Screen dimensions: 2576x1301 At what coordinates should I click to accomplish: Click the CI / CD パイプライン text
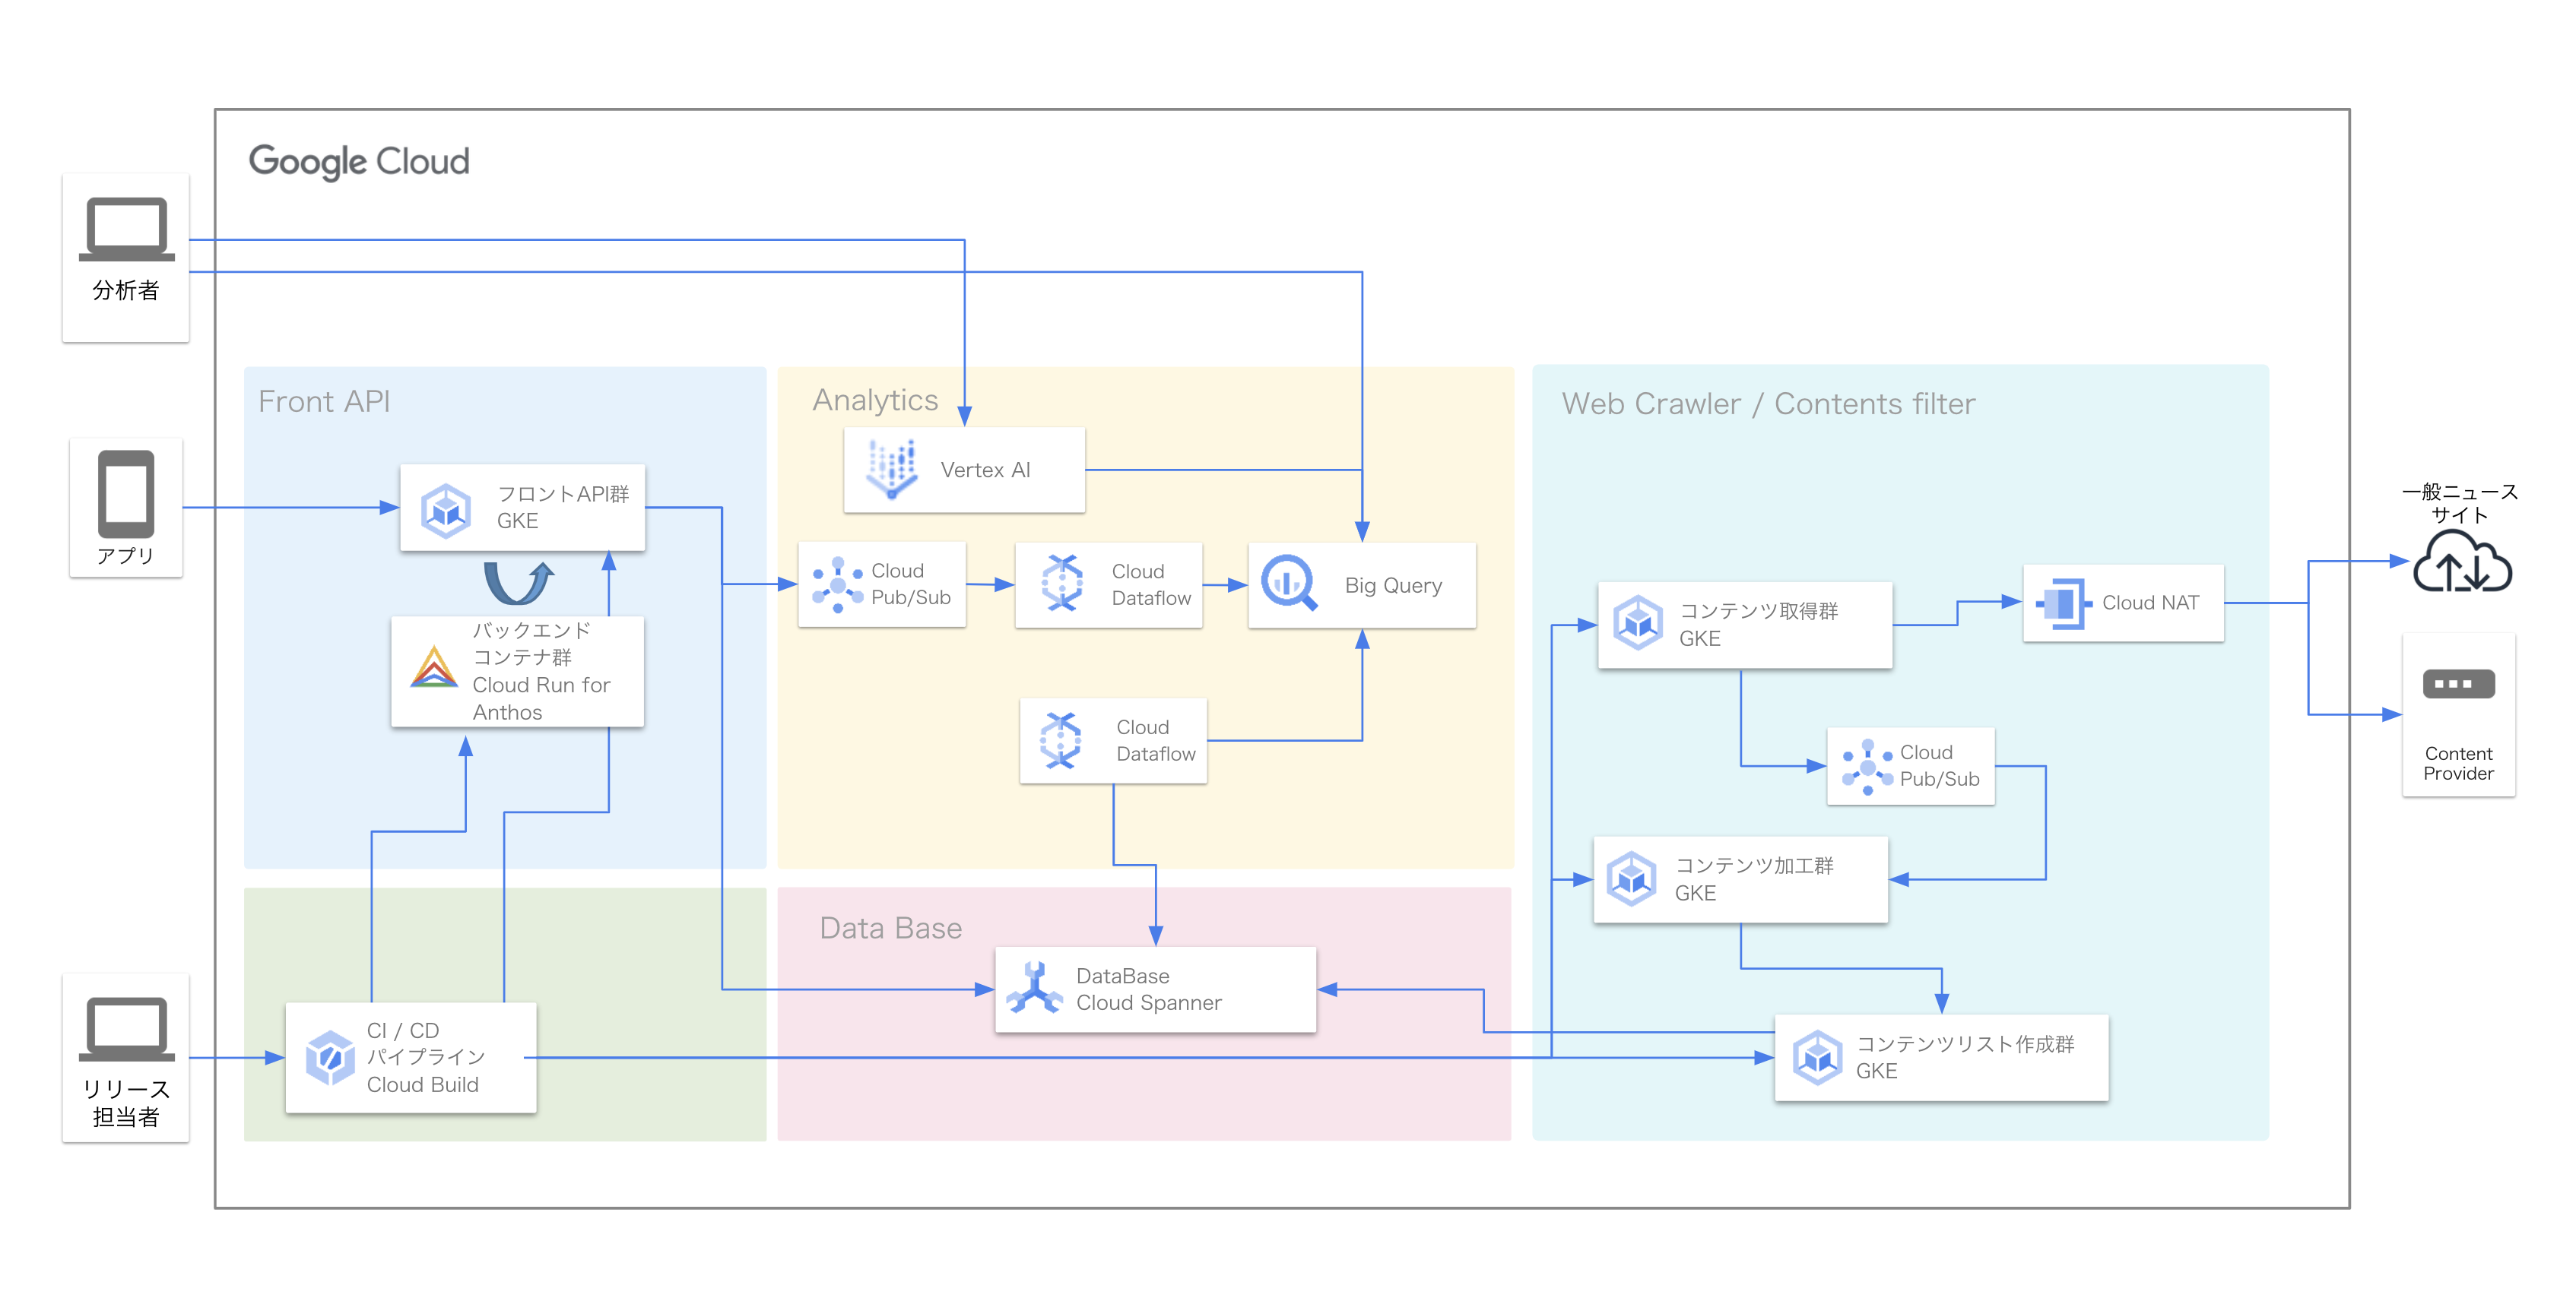coord(425,1043)
